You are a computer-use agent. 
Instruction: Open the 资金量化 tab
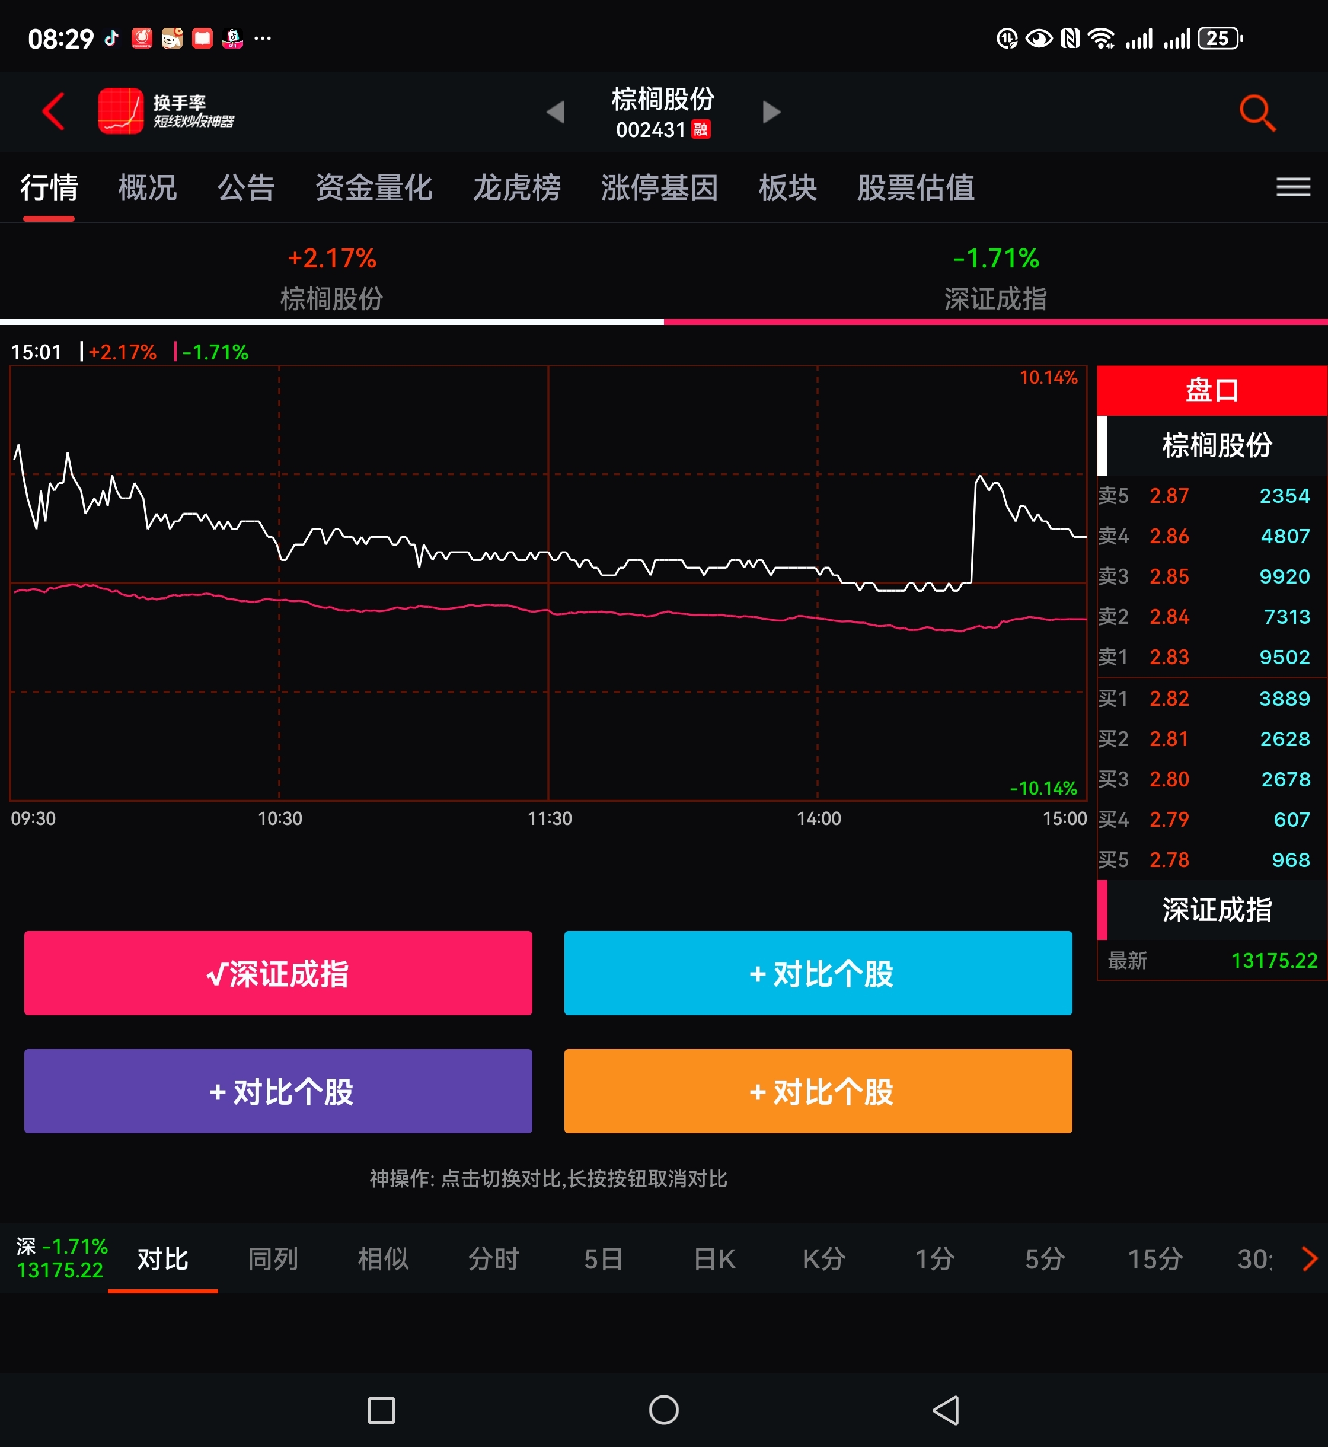pyautogui.click(x=373, y=187)
